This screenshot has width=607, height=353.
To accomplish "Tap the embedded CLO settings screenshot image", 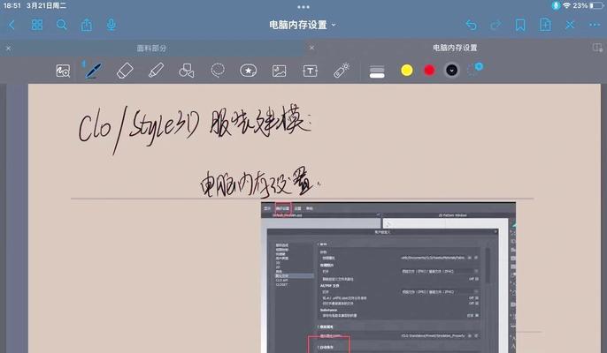I will pyautogui.click(x=388, y=277).
